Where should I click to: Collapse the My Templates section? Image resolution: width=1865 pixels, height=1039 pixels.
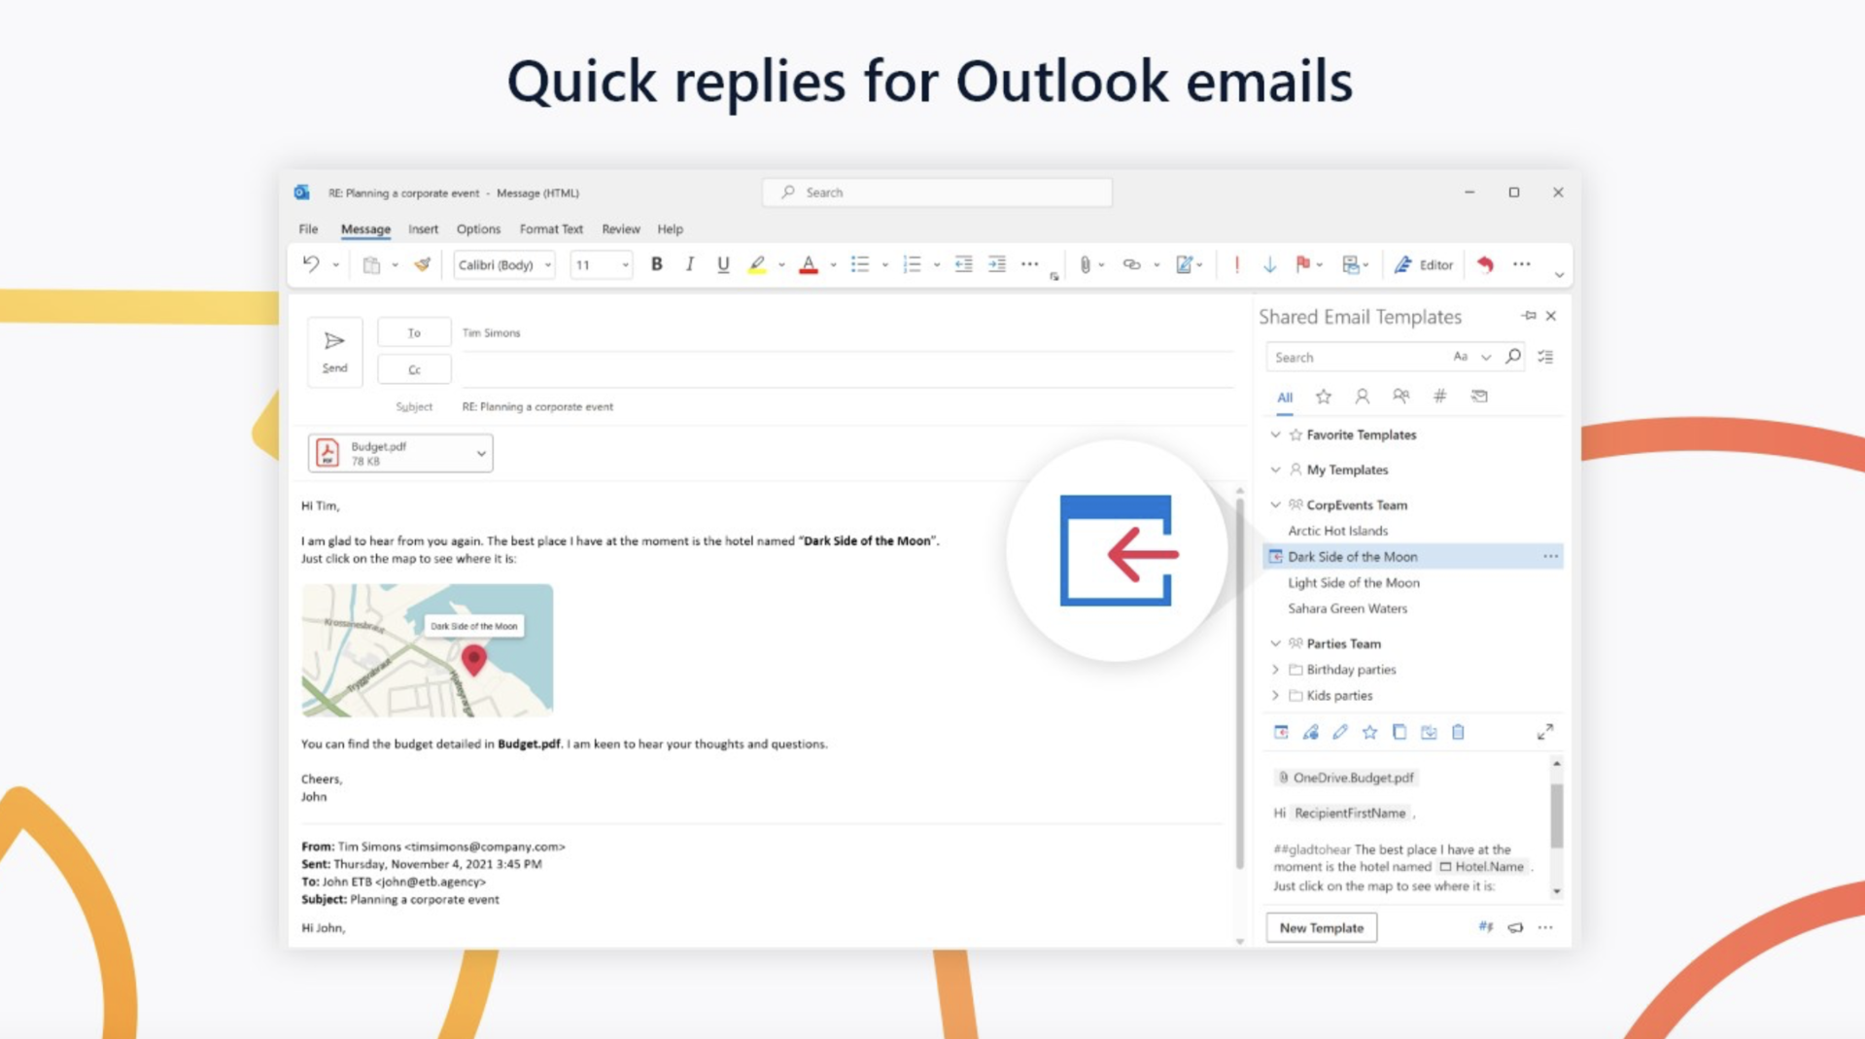[1275, 469]
